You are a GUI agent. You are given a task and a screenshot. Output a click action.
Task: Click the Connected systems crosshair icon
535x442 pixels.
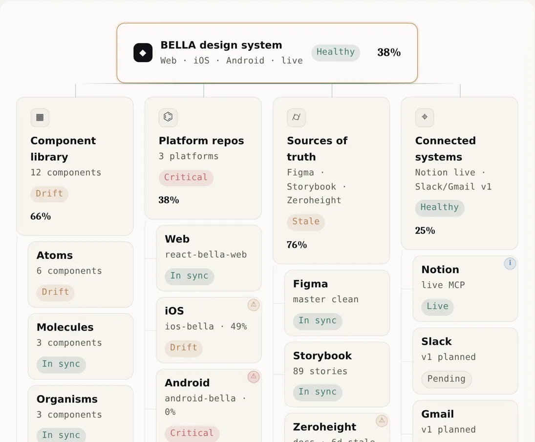coord(425,117)
